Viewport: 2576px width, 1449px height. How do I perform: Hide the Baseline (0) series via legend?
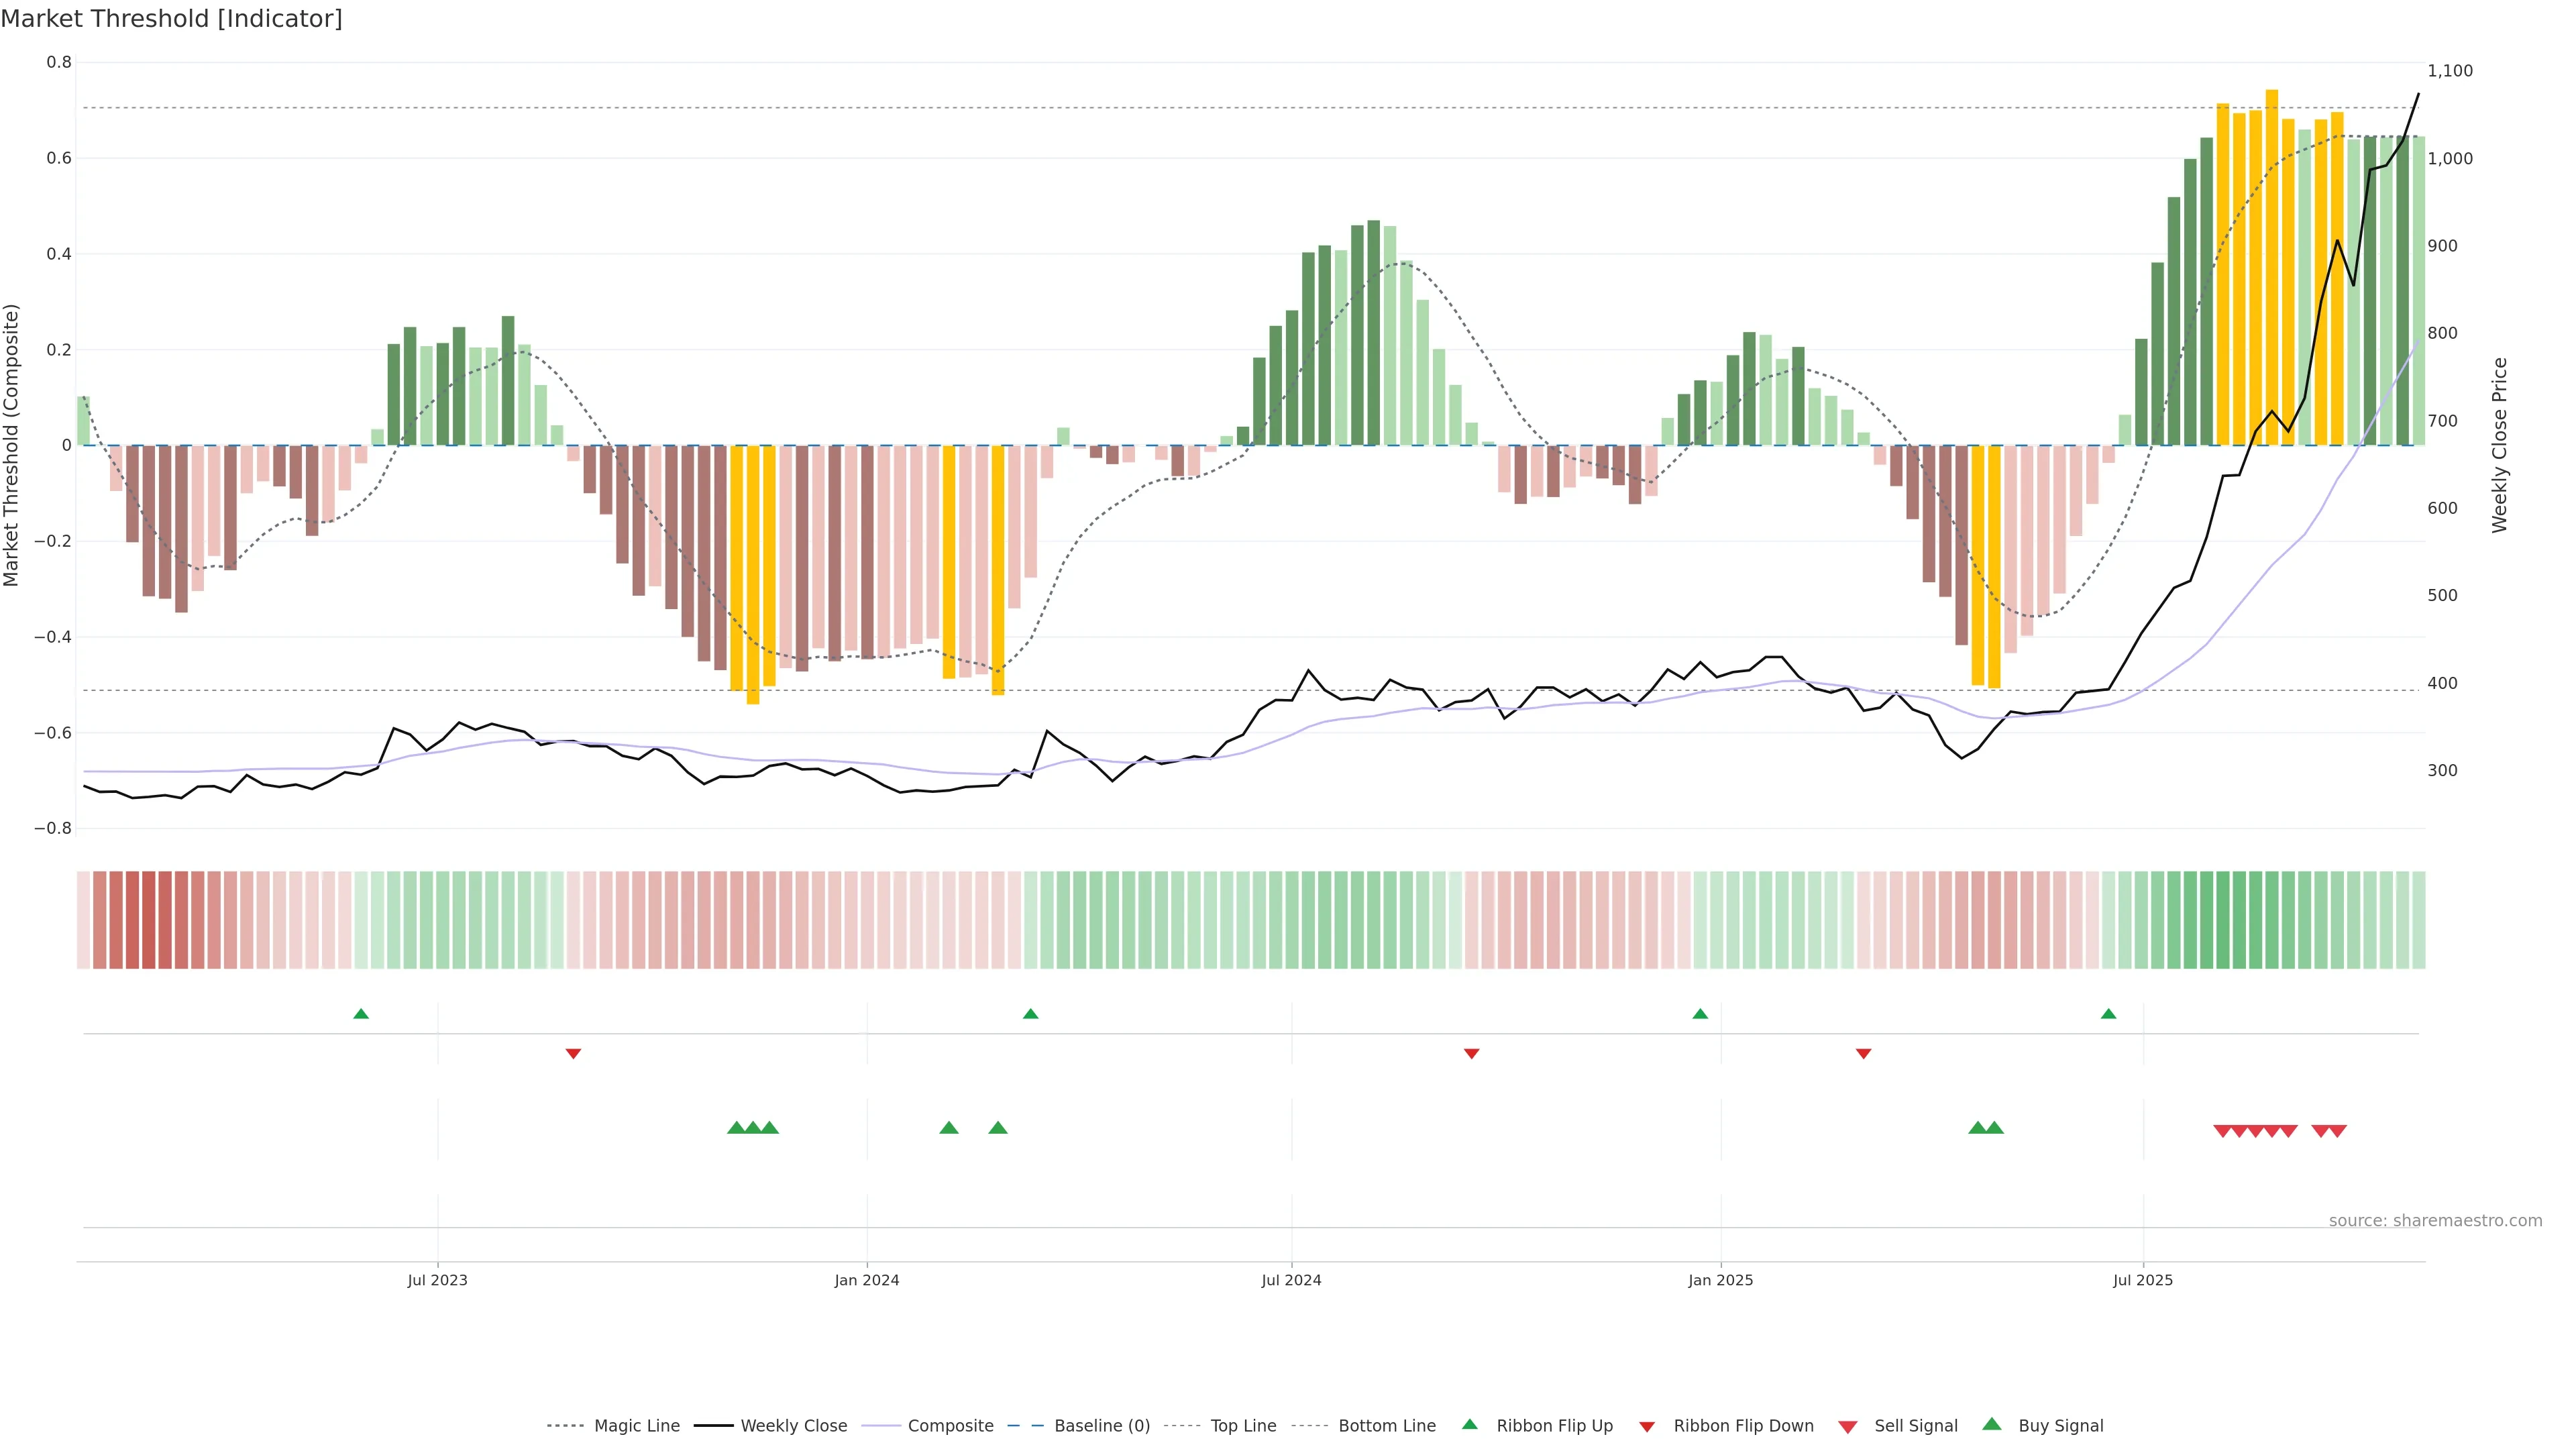point(1101,1426)
